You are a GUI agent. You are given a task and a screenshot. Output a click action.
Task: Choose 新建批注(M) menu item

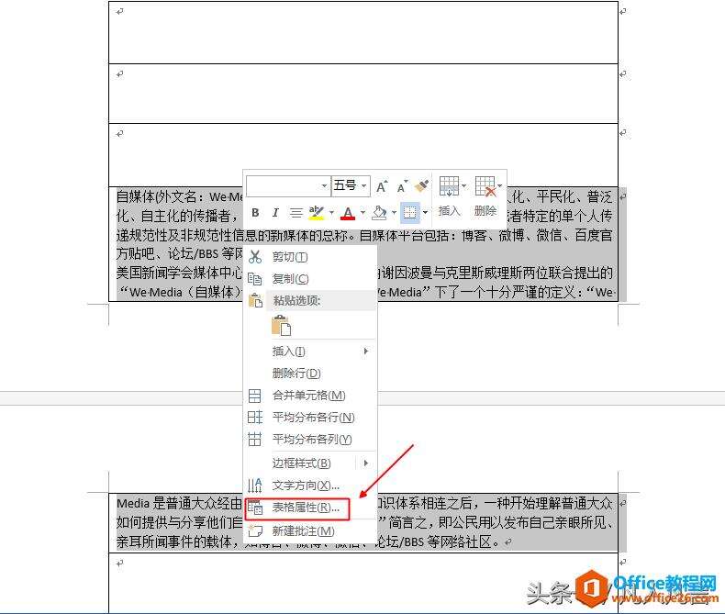tap(310, 531)
